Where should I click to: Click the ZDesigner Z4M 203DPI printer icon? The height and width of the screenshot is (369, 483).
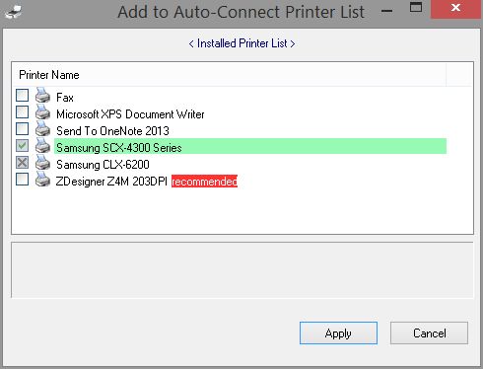(42, 180)
